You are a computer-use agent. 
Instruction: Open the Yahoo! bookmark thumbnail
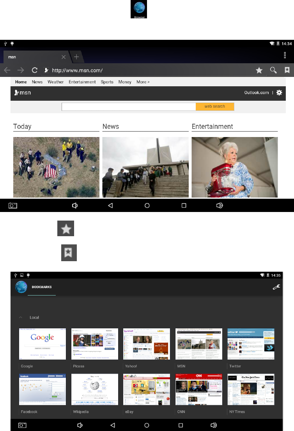(x=147, y=344)
